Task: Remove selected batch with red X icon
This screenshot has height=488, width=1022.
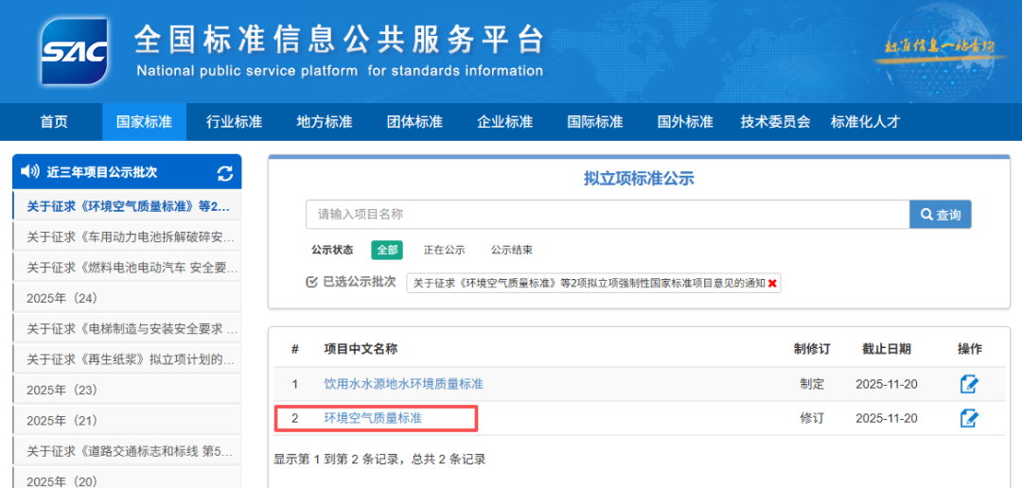Action: click(773, 283)
